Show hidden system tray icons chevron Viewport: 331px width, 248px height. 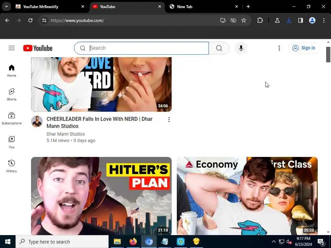pos(273,242)
